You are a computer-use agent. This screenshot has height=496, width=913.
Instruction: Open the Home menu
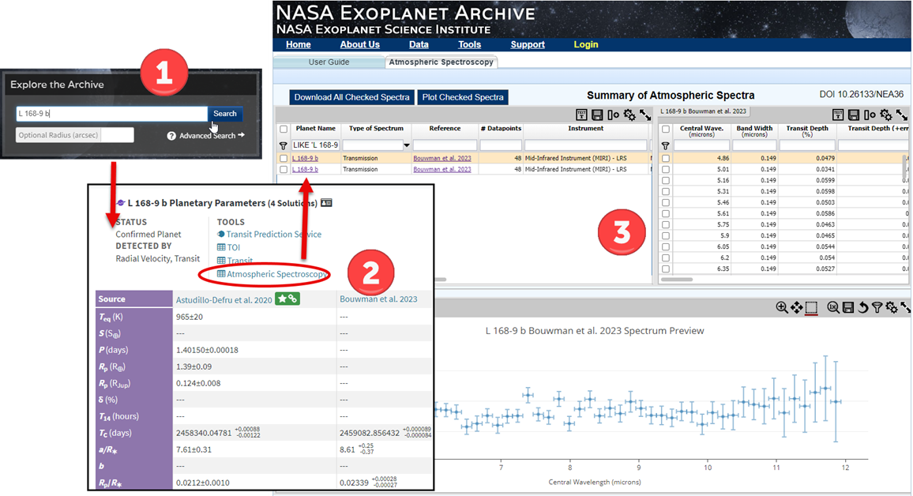point(298,45)
